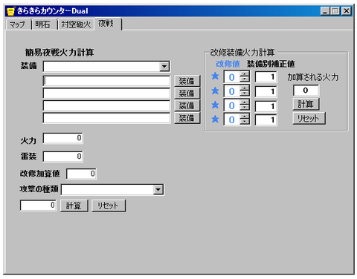
Task: Close the きらきらカウンターDual window
Action: 347,11
